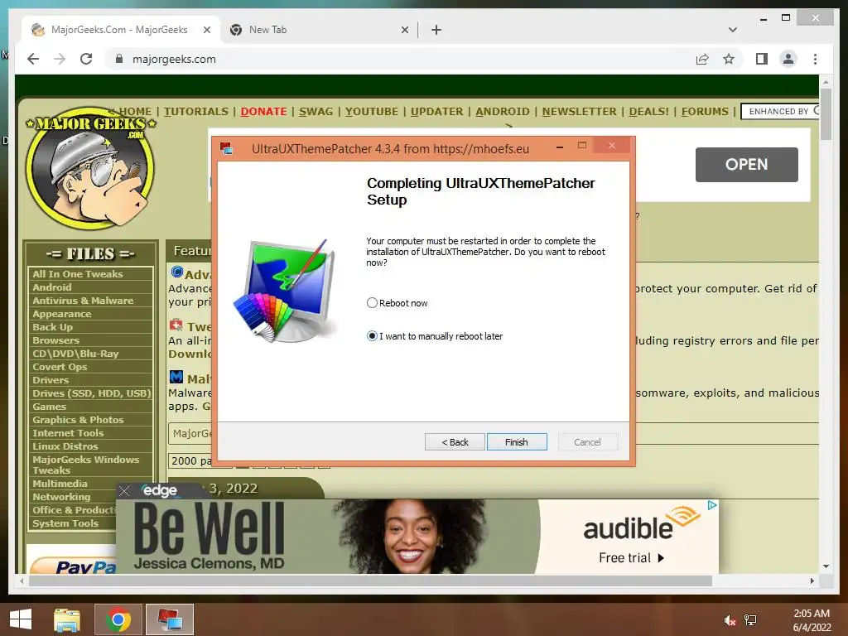
Task: Reload the MajorGeeks page
Action: click(86, 59)
